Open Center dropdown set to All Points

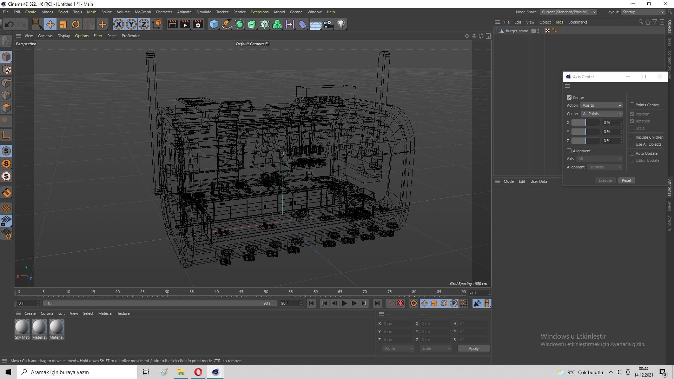(602, 114)
